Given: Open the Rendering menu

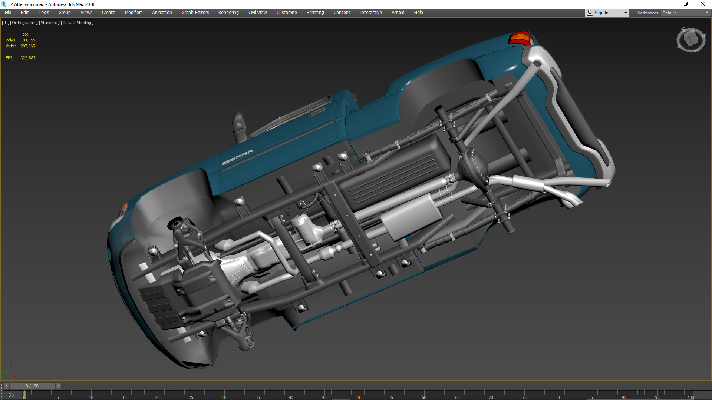Looking at the screenshot, I should (228, 13).
